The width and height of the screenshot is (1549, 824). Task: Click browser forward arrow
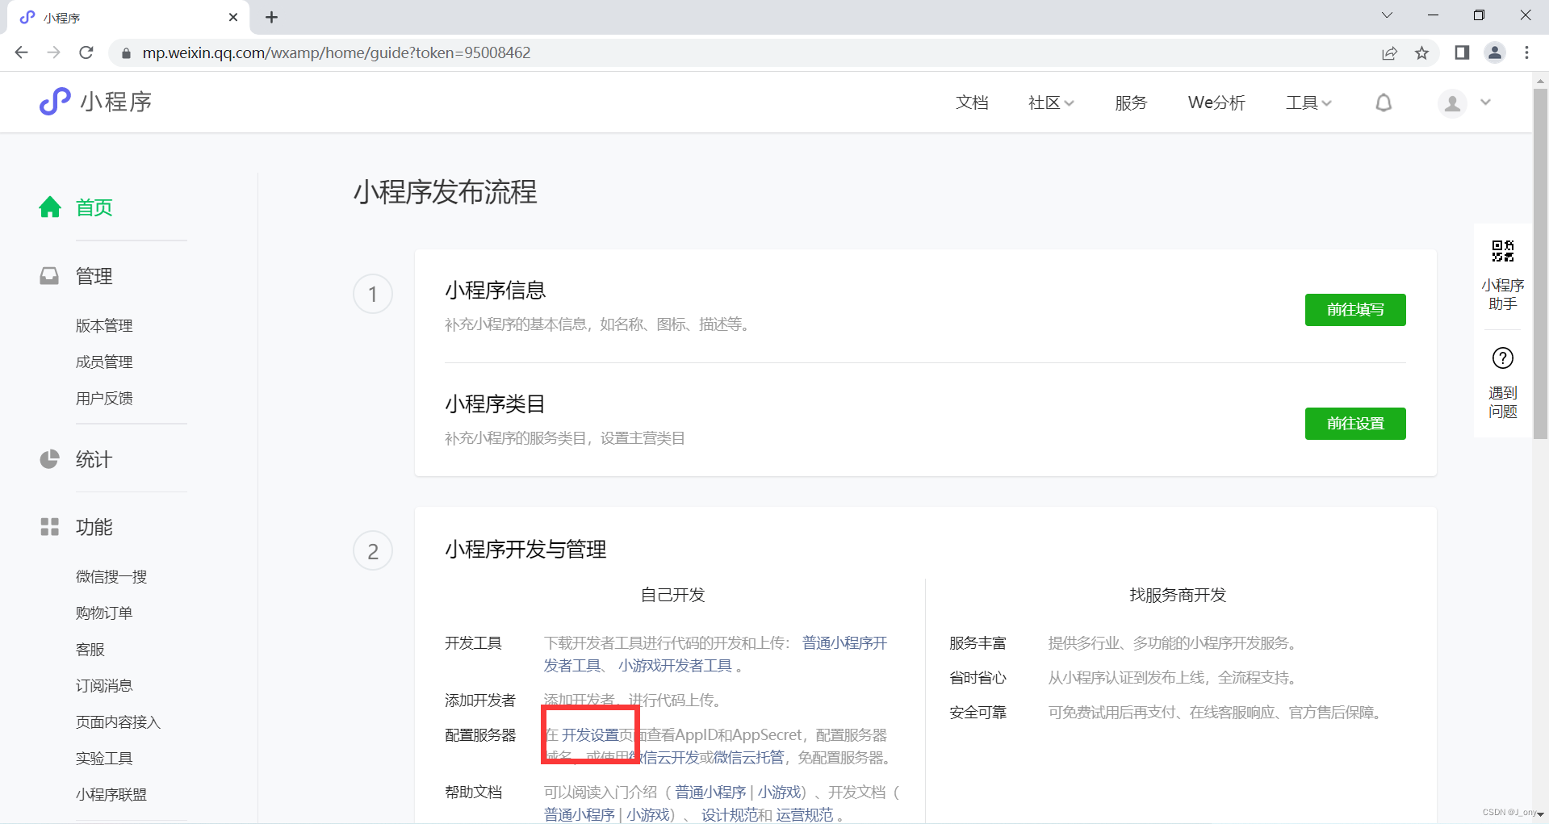[x=53, y=52]
